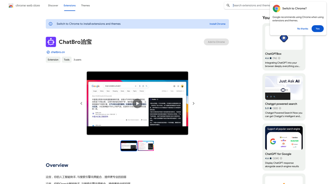Select the second screenshot thumbnail
Image resolution: width=328 pixels, height=184 pixels.
146,146
